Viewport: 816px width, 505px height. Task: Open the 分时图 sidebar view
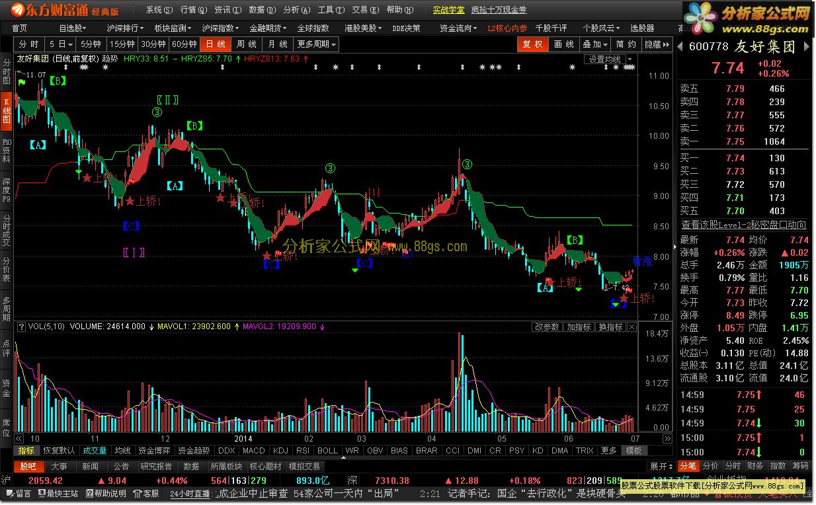(7, 71)
